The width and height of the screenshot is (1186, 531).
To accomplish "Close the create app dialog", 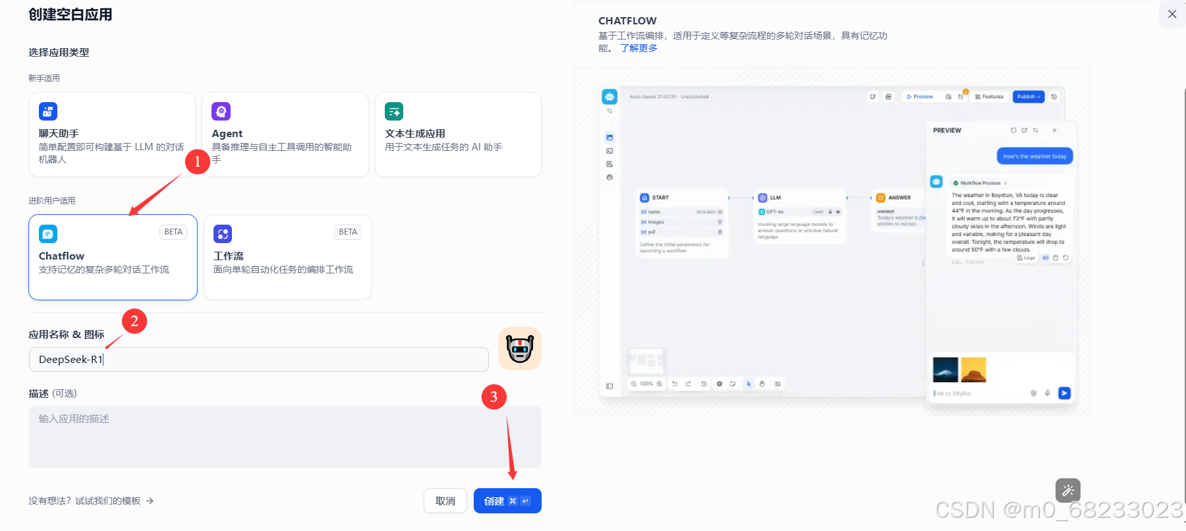I will pos(1172,14).
